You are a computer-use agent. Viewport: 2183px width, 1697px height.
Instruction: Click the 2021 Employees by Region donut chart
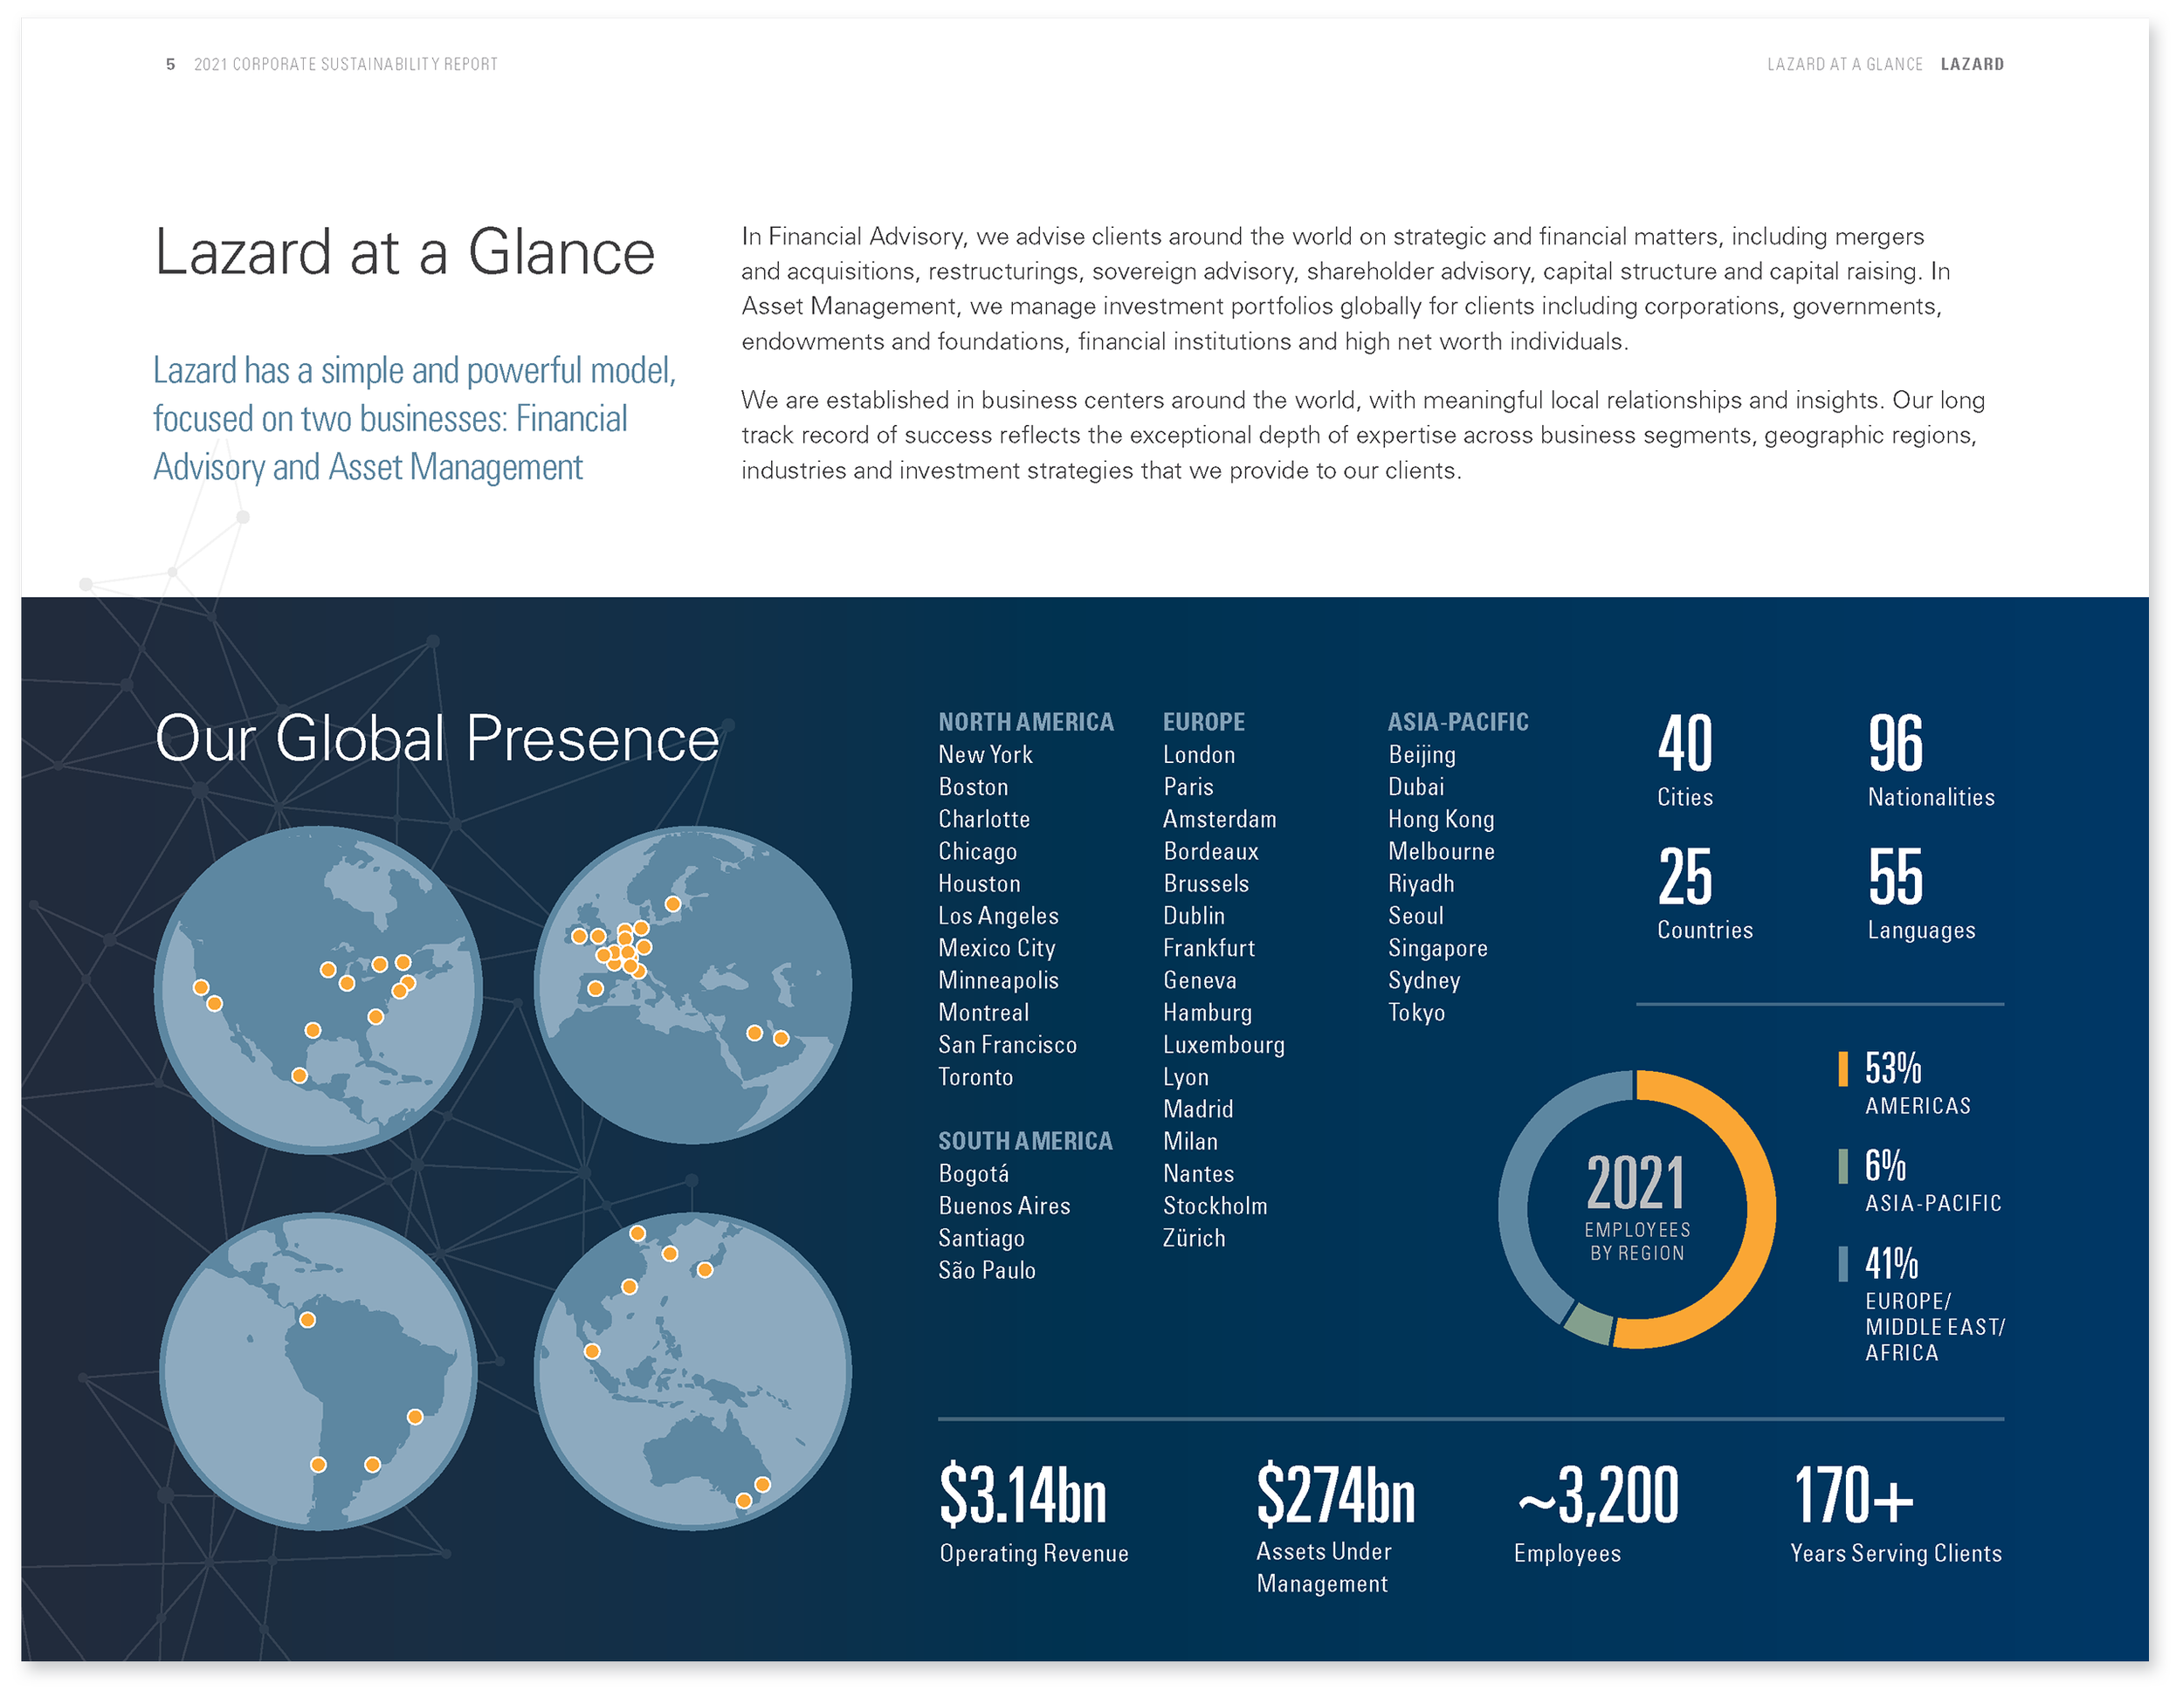(x=1636, y=1209)
